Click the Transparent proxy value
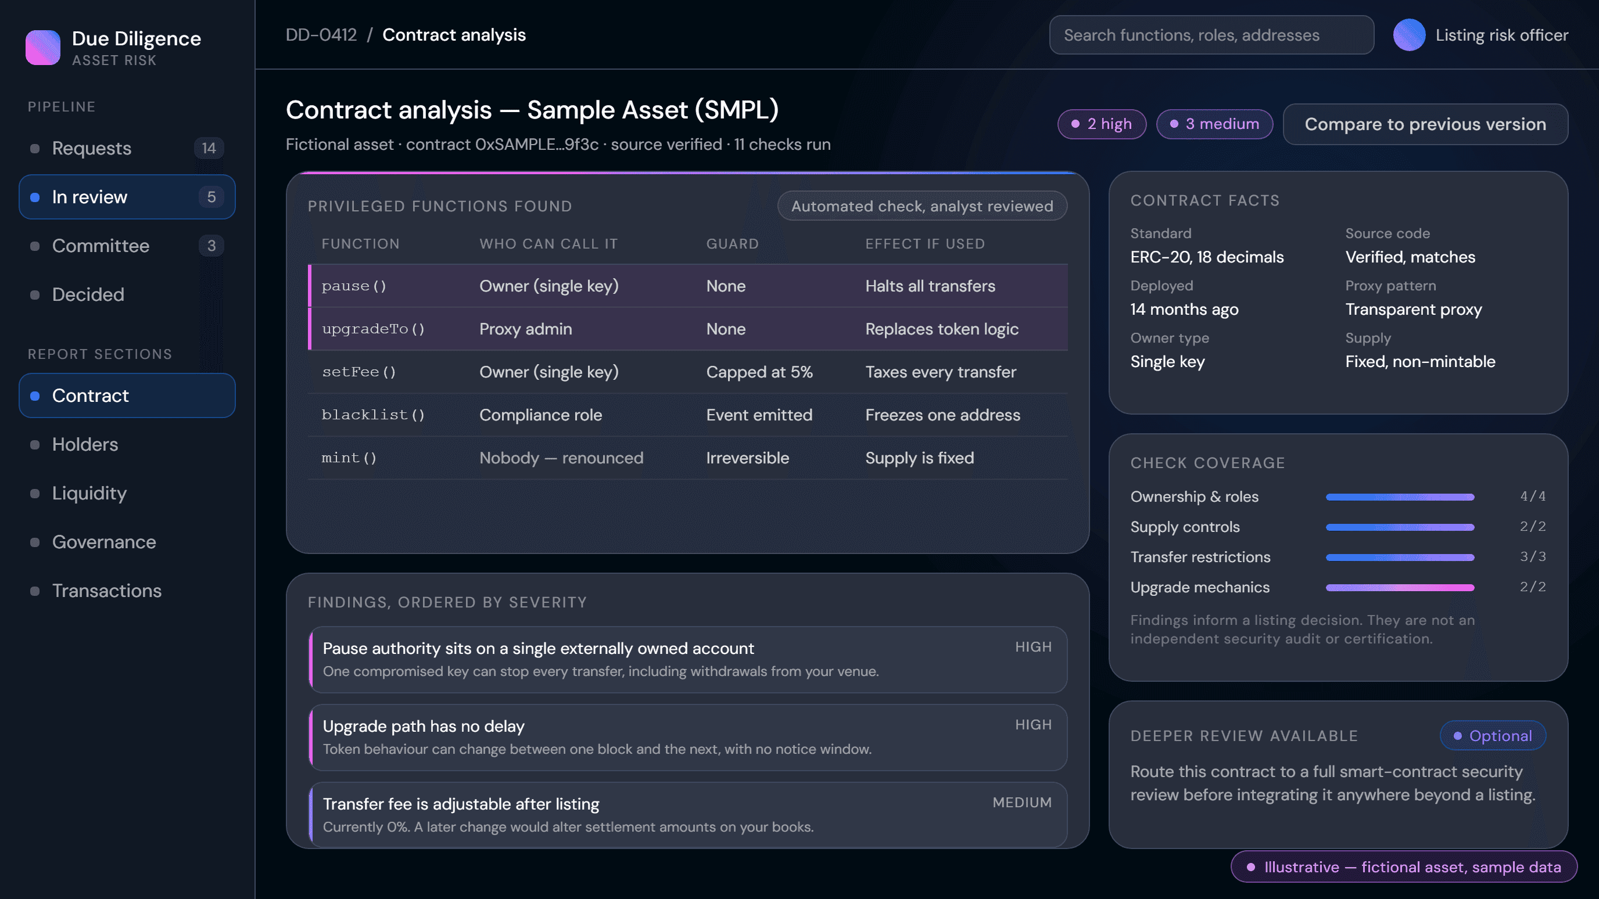Viewport: 1599px width, 899px height. [x=1414, y=309]
